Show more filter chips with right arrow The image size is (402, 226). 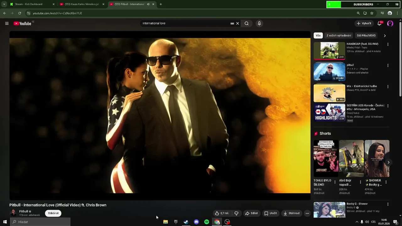pyautogui.click(x=385, y=35)
